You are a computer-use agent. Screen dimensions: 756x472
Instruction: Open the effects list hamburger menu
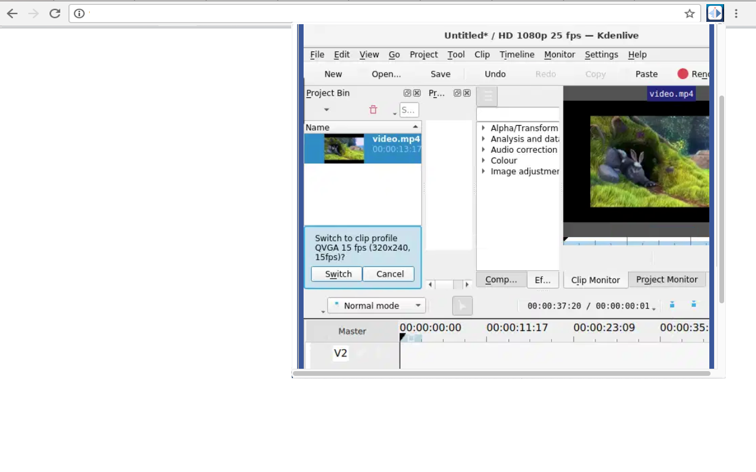pos(487,97)
